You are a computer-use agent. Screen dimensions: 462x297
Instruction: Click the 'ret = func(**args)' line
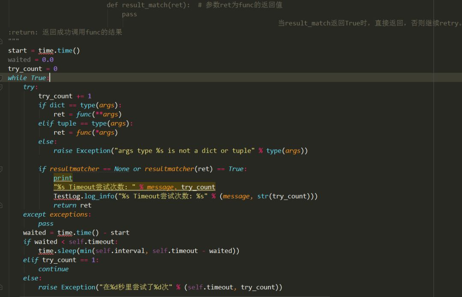point(88,115)
